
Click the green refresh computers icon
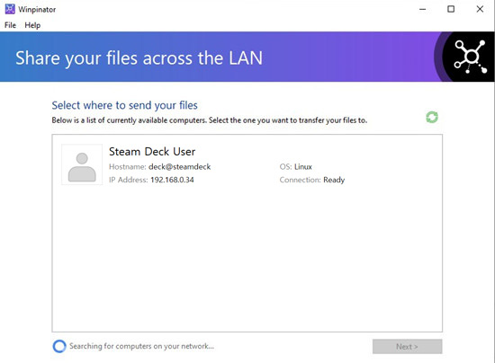[432, 117]
